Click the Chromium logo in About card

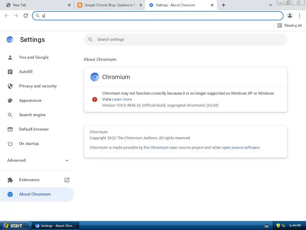[95, 77]
